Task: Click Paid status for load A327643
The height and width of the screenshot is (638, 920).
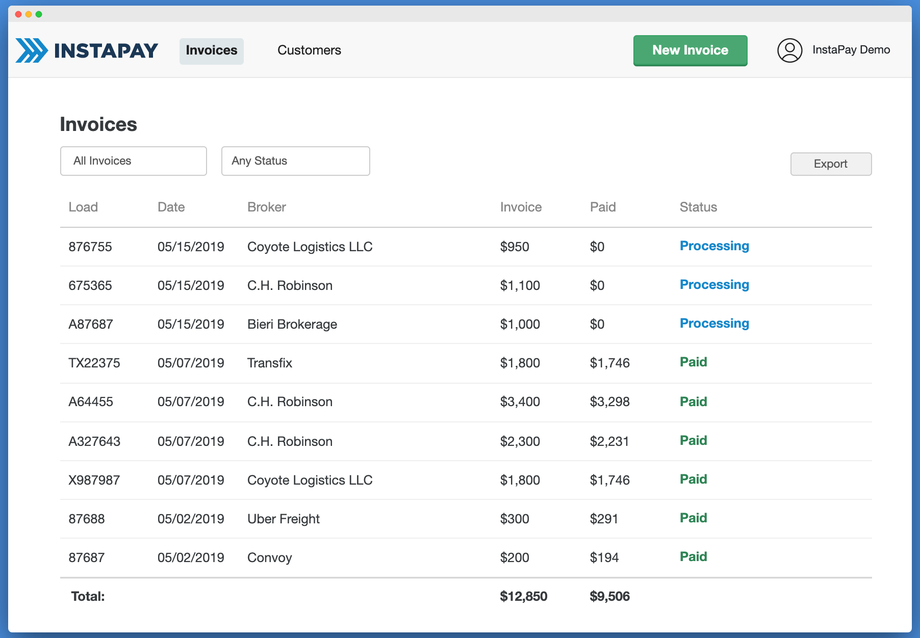Action: pos(694,440)
